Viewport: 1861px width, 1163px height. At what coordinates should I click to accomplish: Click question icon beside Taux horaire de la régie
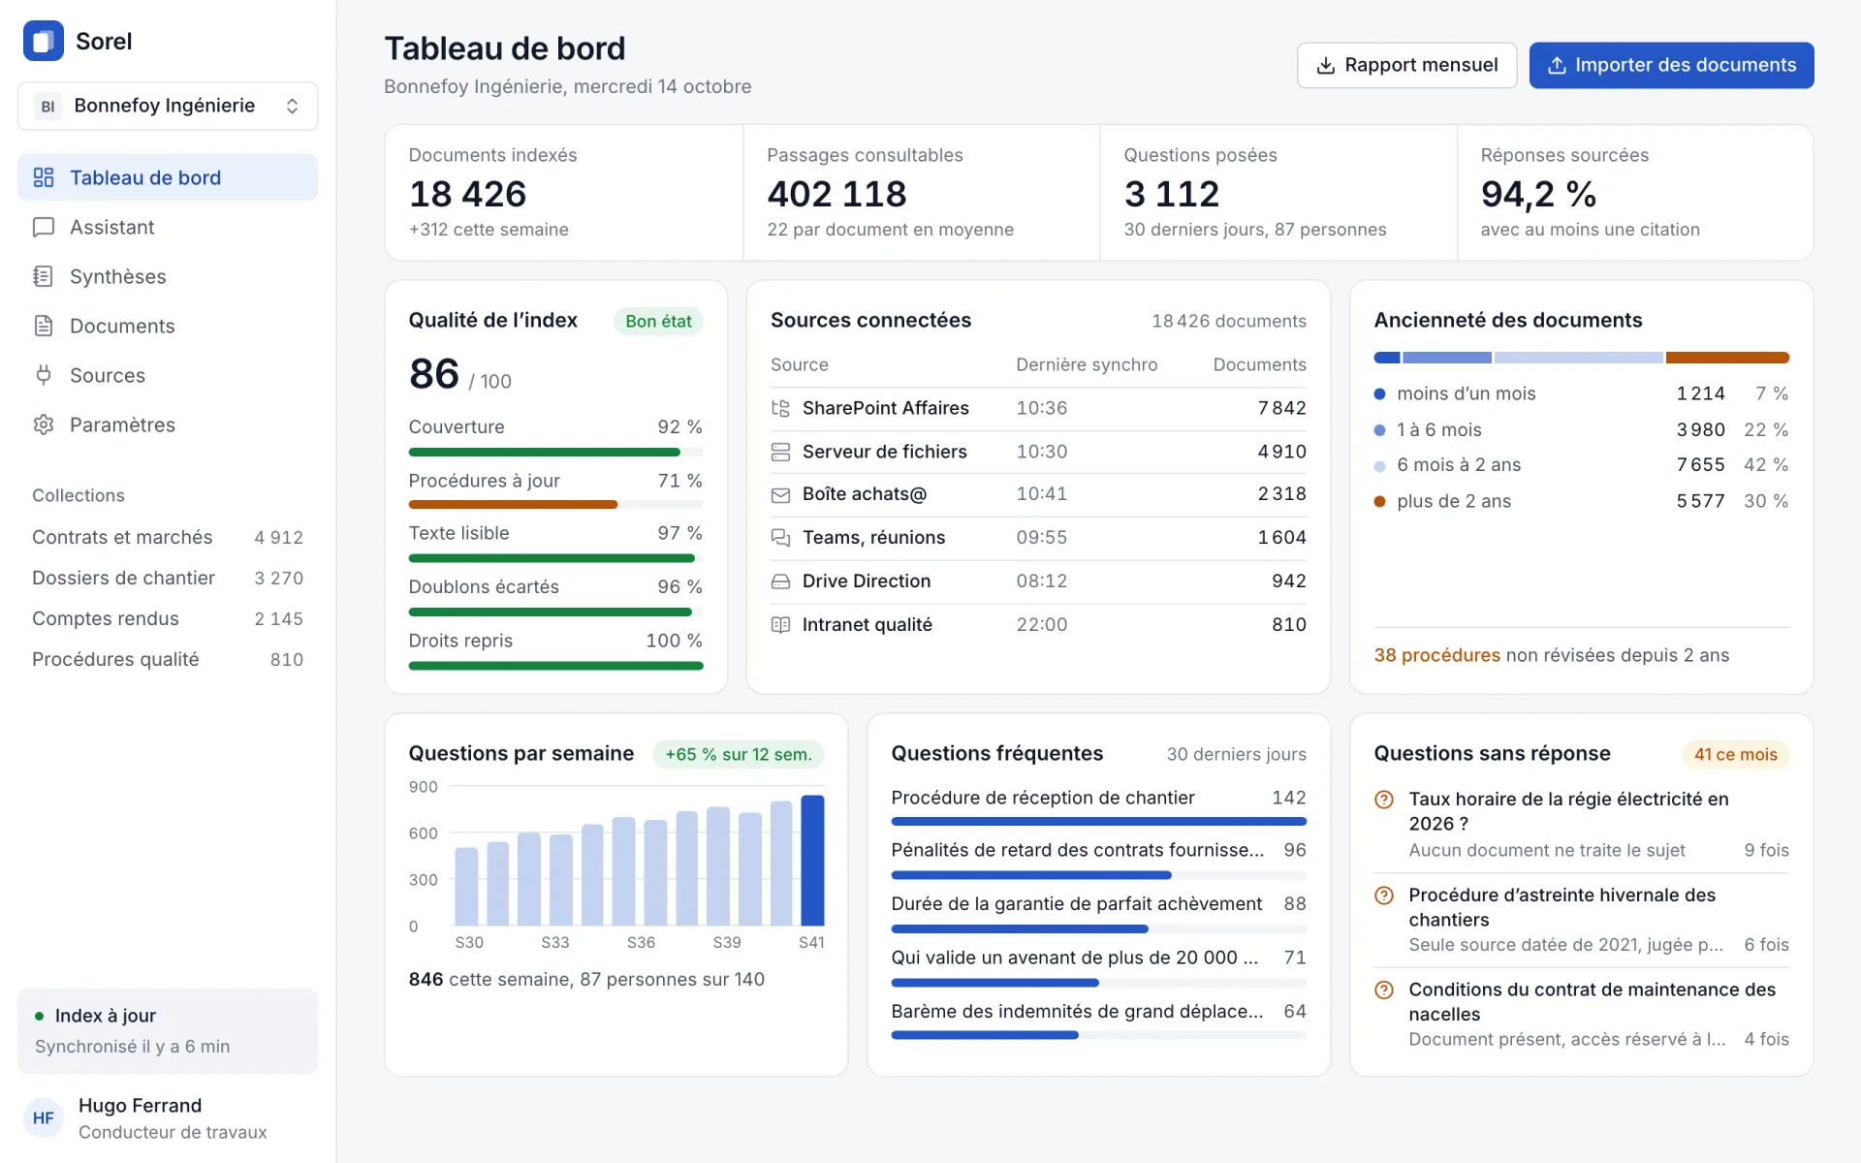(1384, 800)
